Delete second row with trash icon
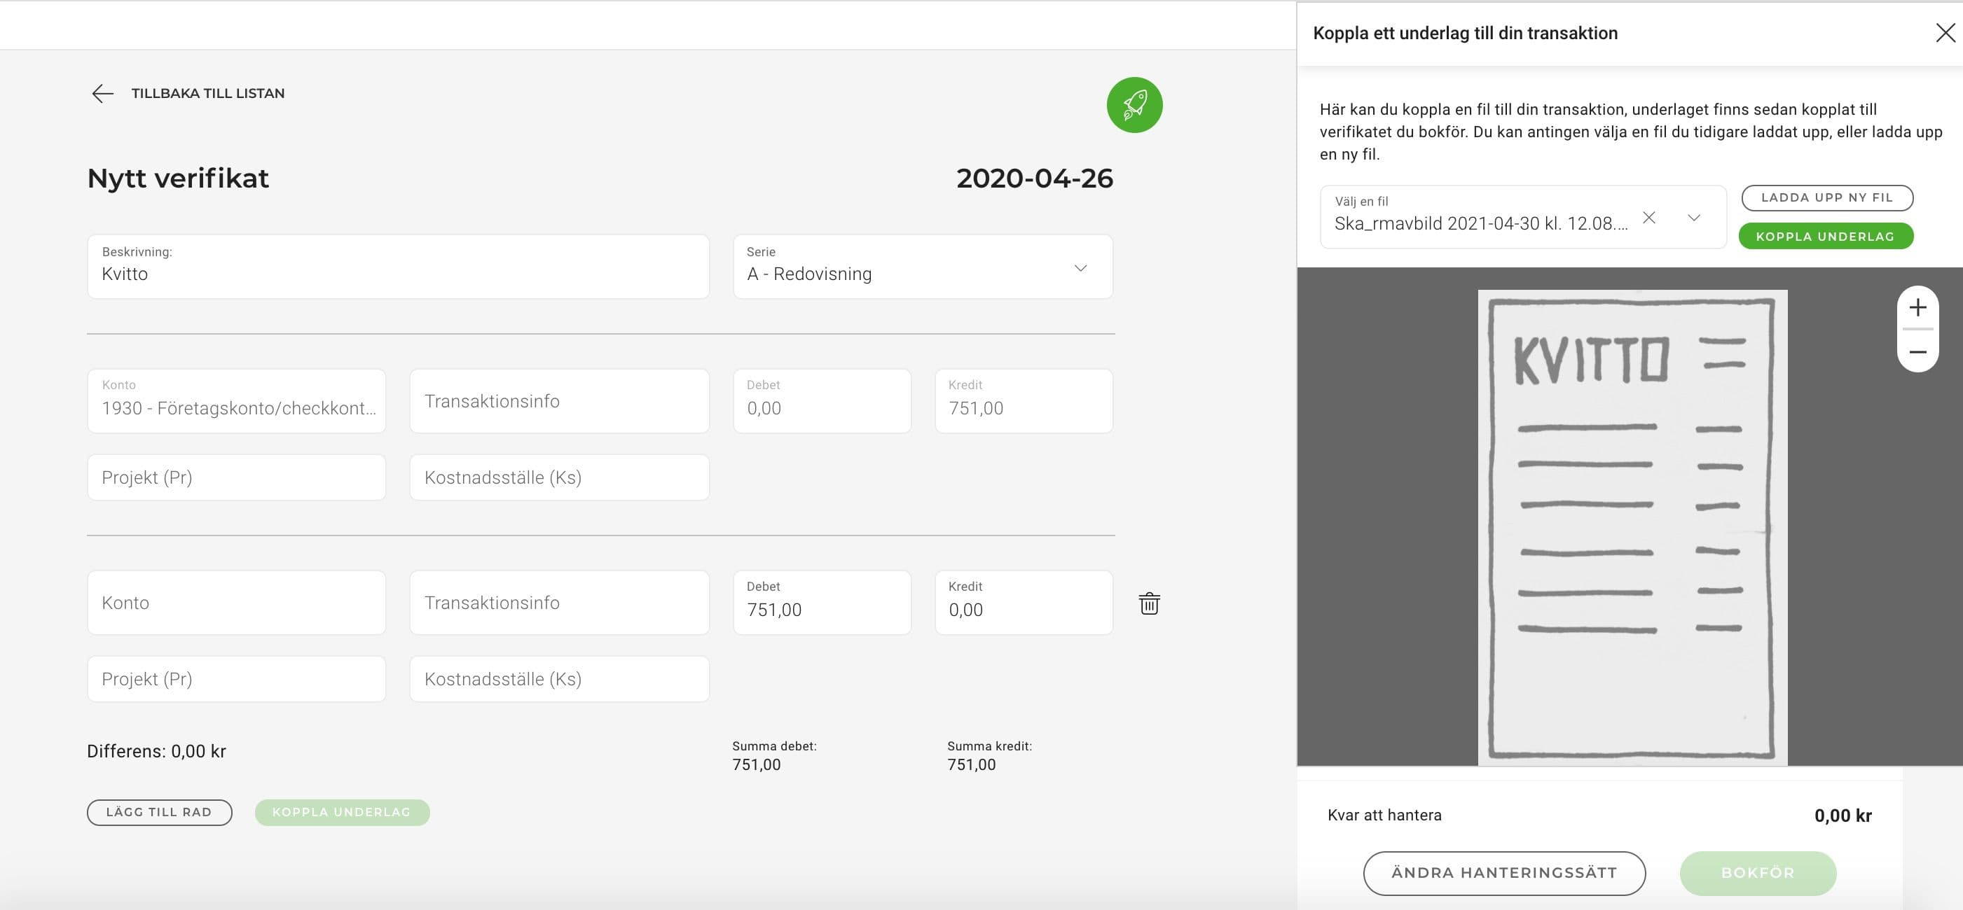1963x910 pixels. (x=1149, y=603)
